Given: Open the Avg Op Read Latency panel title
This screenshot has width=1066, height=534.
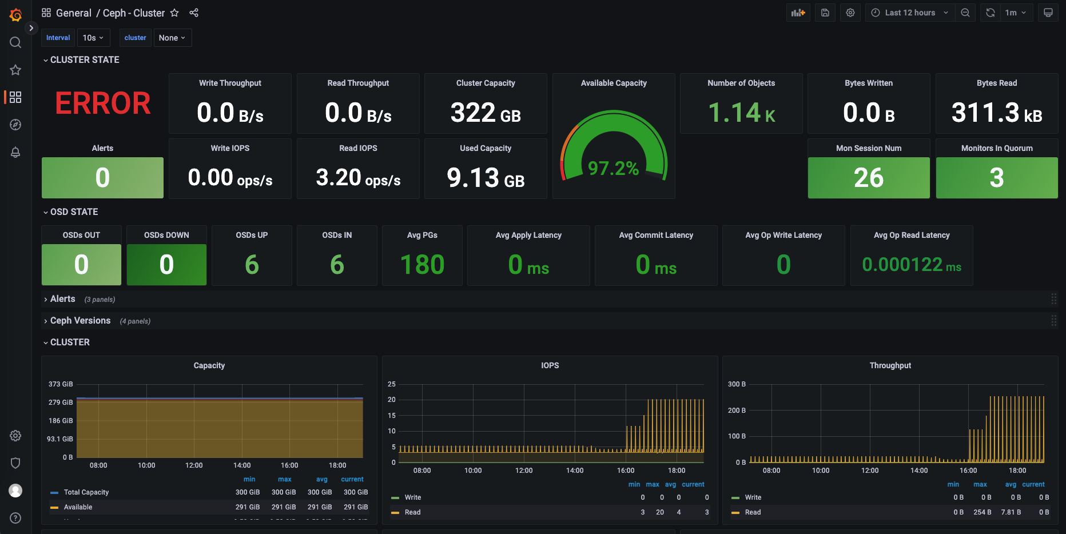Looking at the screenshot, I should click(x=912, y=235).
